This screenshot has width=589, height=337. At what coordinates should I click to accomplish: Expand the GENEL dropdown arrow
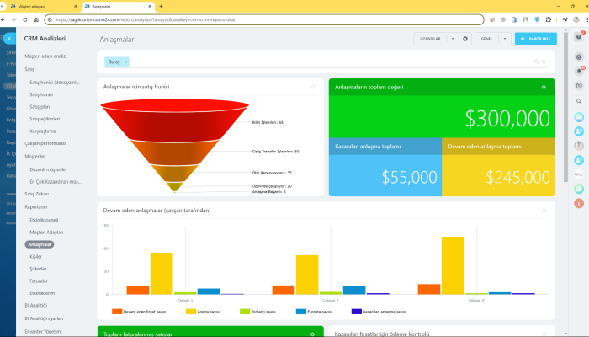[x=505, y=39]
